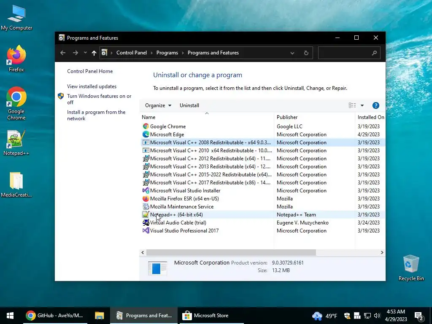Open Notepad++ desktop shortcut
Viewport: 432px width, 324px height.
(16, 143)
